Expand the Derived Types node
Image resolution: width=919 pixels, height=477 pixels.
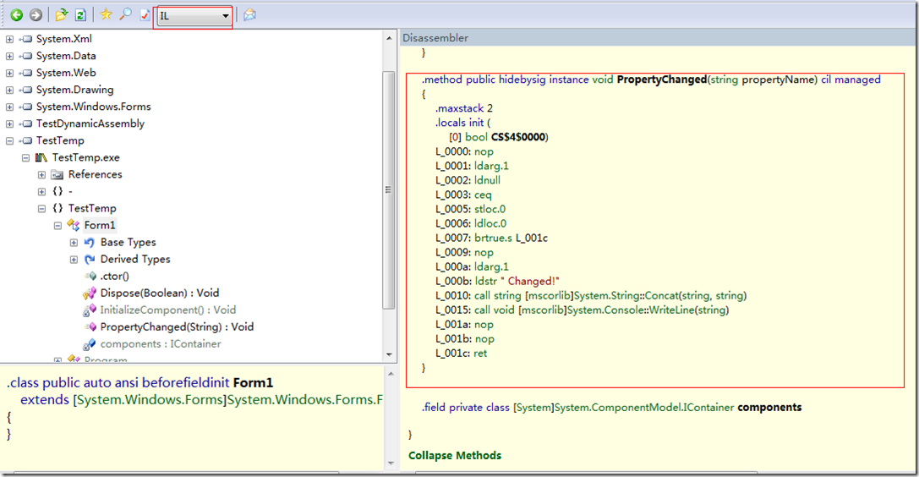(74, 260)
